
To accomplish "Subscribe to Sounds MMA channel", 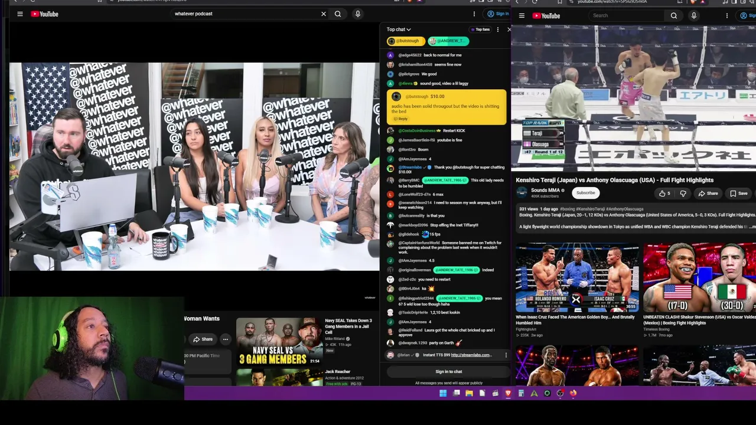I will (586, 193).
